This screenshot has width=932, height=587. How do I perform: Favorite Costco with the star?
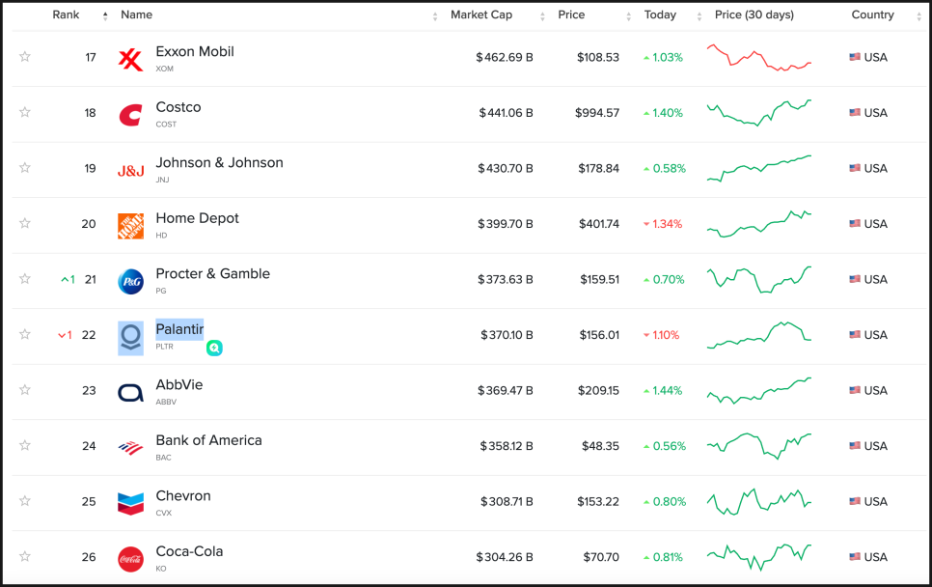point(25,112)
